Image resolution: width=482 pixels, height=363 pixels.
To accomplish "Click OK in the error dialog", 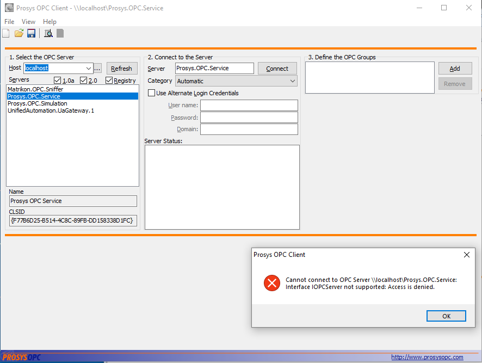I will 446,316.
